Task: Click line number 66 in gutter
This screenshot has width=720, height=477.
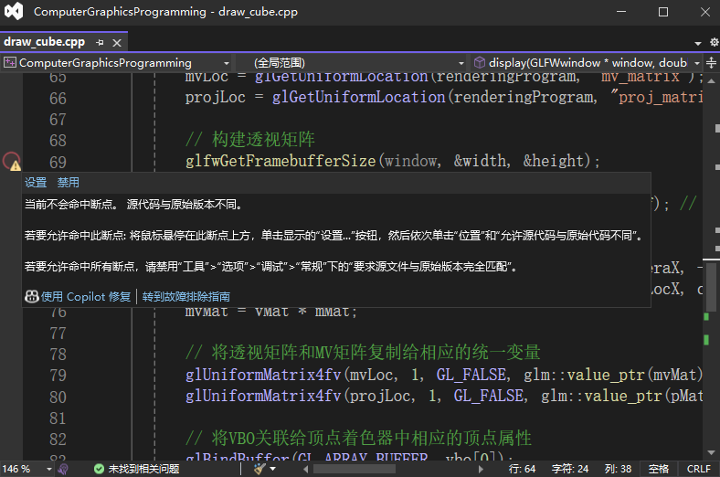Action: coord(58,99)
